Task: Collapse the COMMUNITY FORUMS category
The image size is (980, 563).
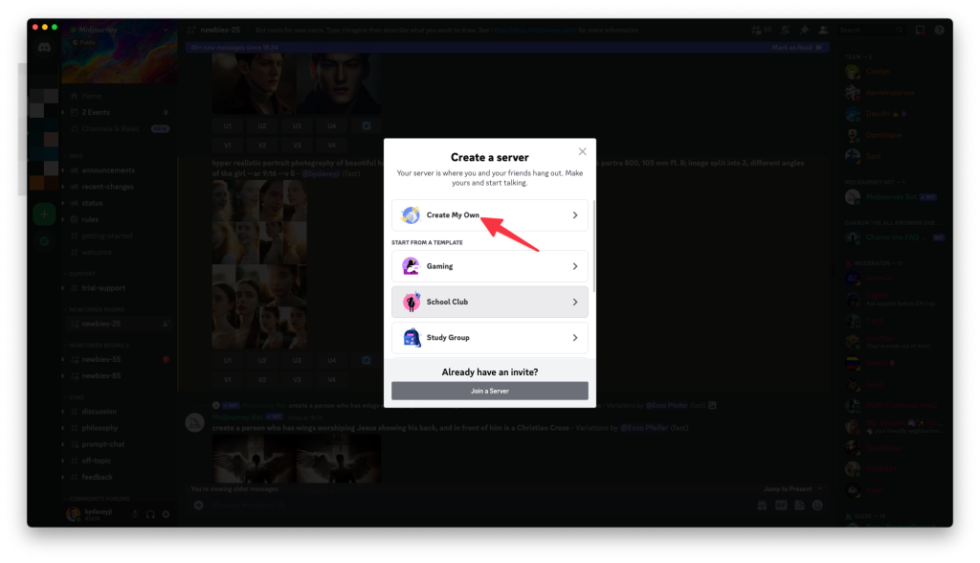Action: [x=98, y=499]
